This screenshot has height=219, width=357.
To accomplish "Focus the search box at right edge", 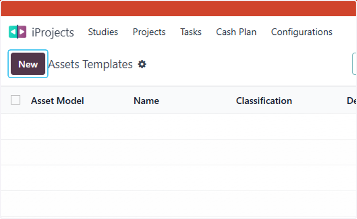I will click(354, 64).
